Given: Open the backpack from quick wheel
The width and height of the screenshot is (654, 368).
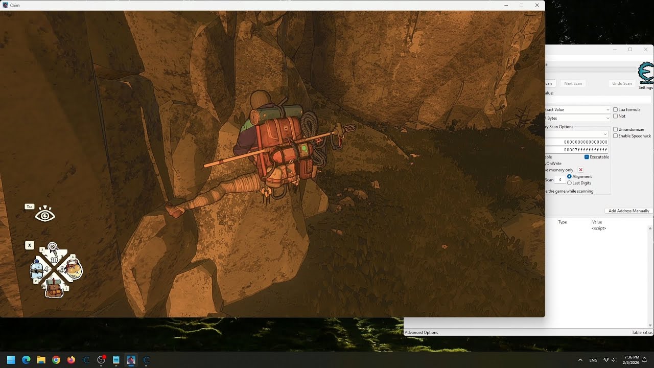Looking at the screenshot, I should tap(54, 289).
